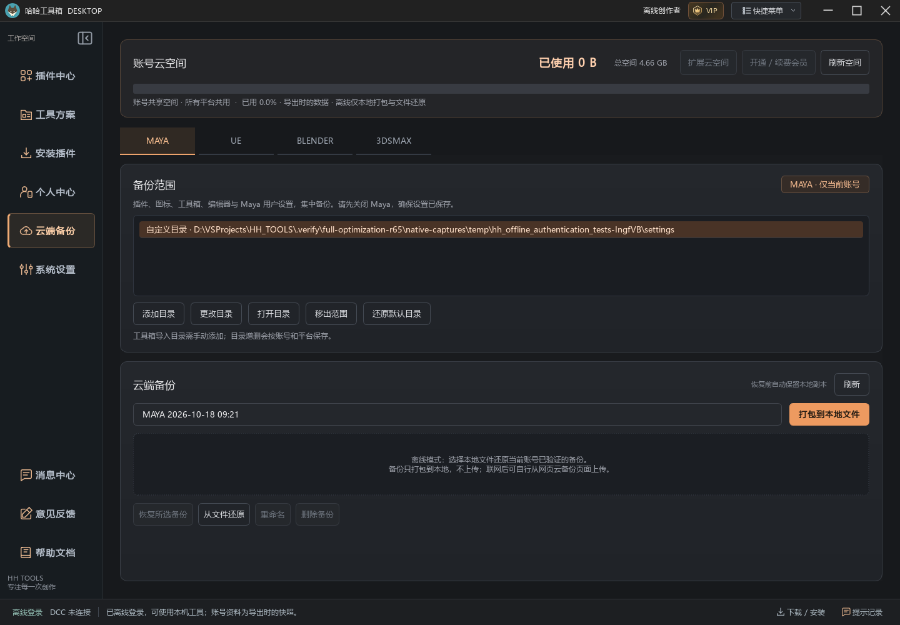
Task: Go to 工具方案 in the sidebar
Action: click(51, 114)
